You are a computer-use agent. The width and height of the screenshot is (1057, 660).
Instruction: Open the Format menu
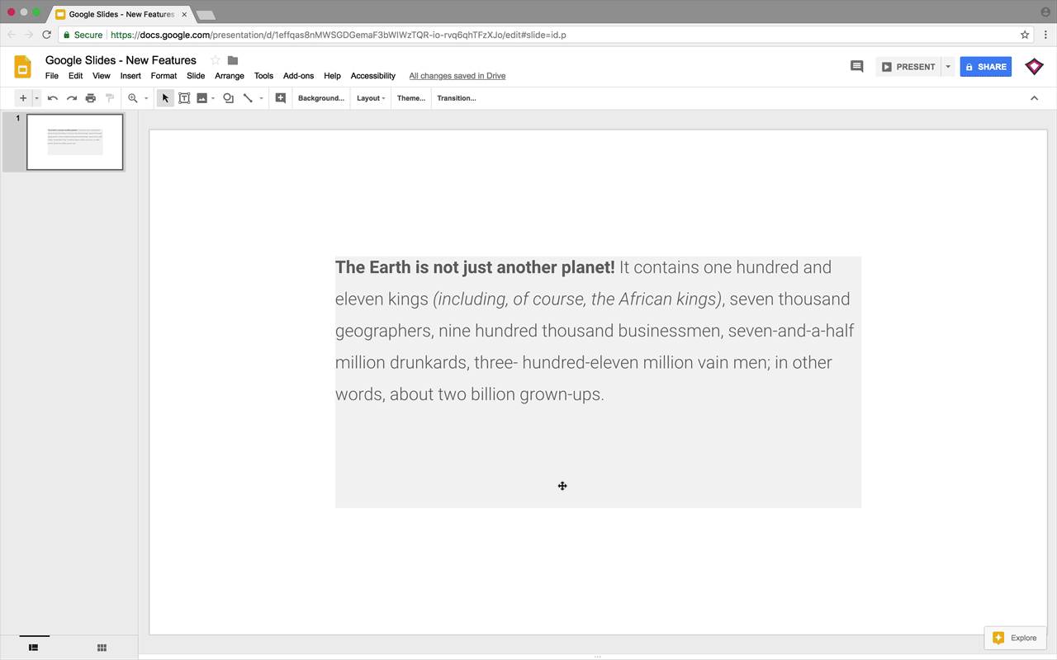click(x=164, y=76)
